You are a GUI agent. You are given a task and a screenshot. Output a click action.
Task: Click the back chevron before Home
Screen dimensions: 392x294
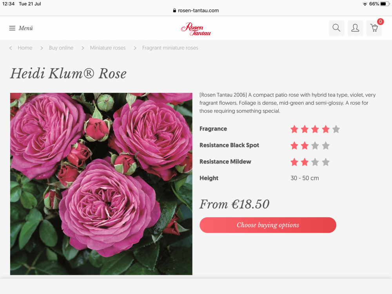tap(11, 48)
